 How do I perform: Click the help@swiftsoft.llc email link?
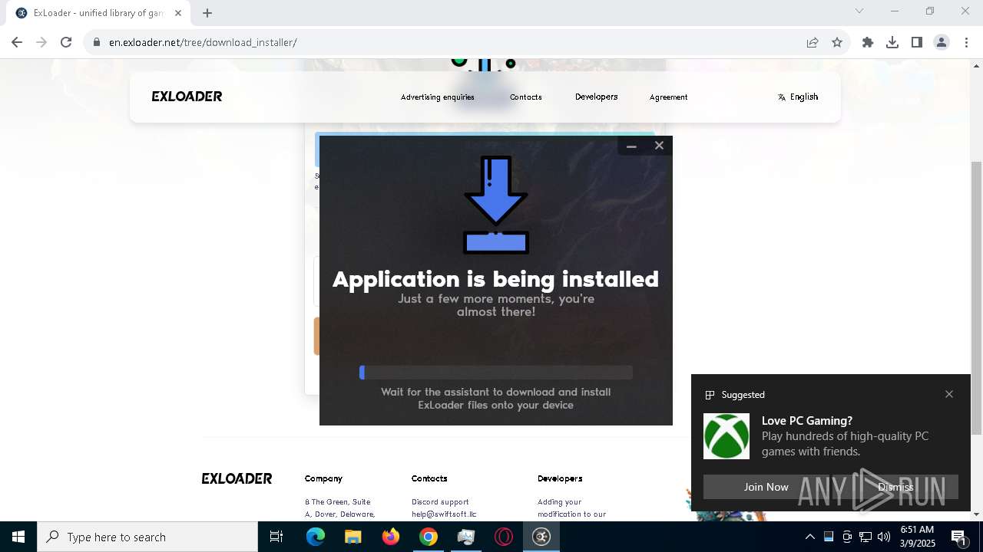444,514
